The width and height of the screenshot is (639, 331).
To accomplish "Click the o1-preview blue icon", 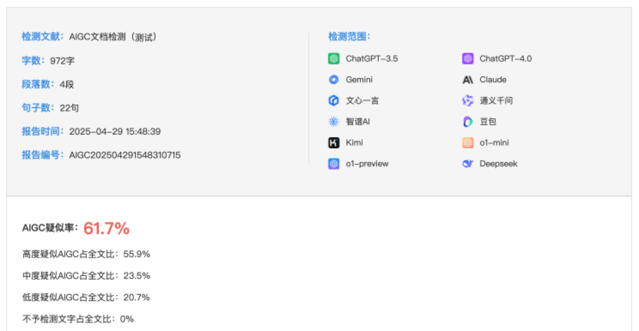I will (x=334, y=164).
